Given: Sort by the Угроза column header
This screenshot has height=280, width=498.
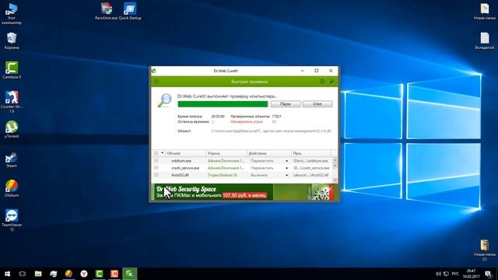Looking at the screenshot, I should point(226,153).
